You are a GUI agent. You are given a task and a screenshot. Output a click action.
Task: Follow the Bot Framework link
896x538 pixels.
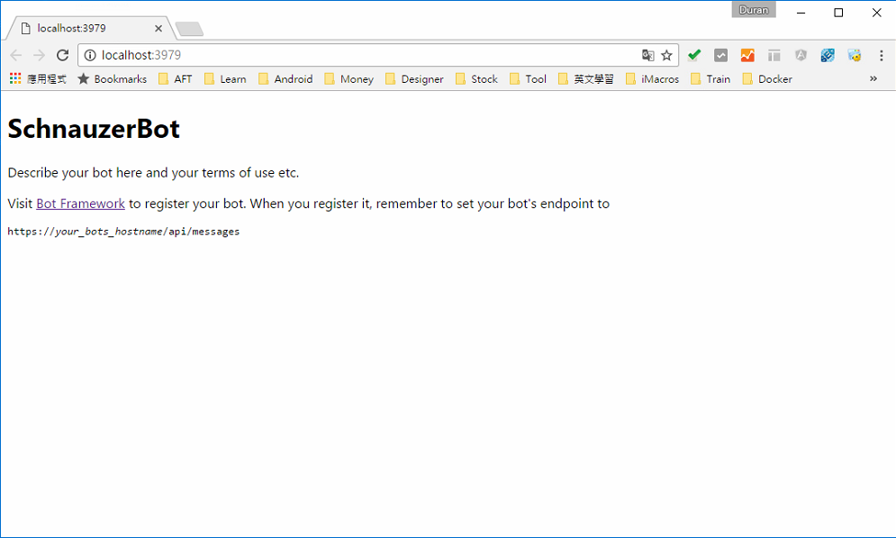pyautogui.click(x=80, y=204)
